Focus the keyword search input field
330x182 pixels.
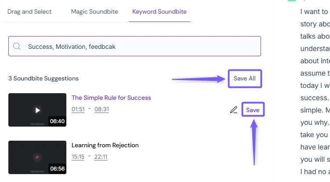(141, 46)
